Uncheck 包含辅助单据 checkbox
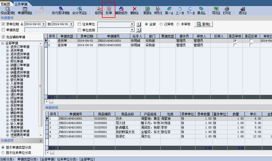Image resolution: width=272 pixels, height=161 pixels. point(3,37)
